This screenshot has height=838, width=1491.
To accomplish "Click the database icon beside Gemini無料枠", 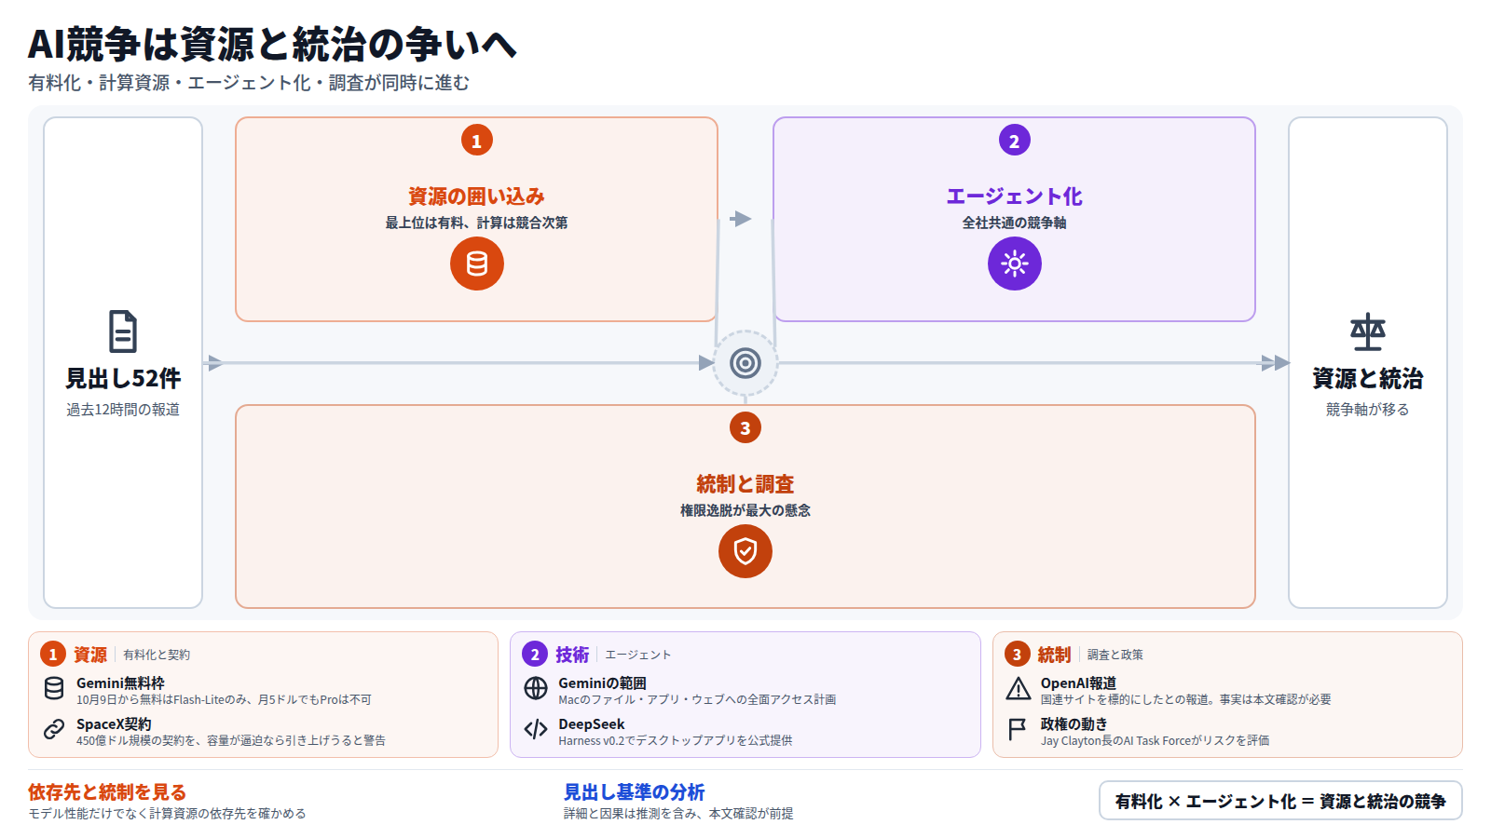I will pyautogui.click(x=54, y=688).
